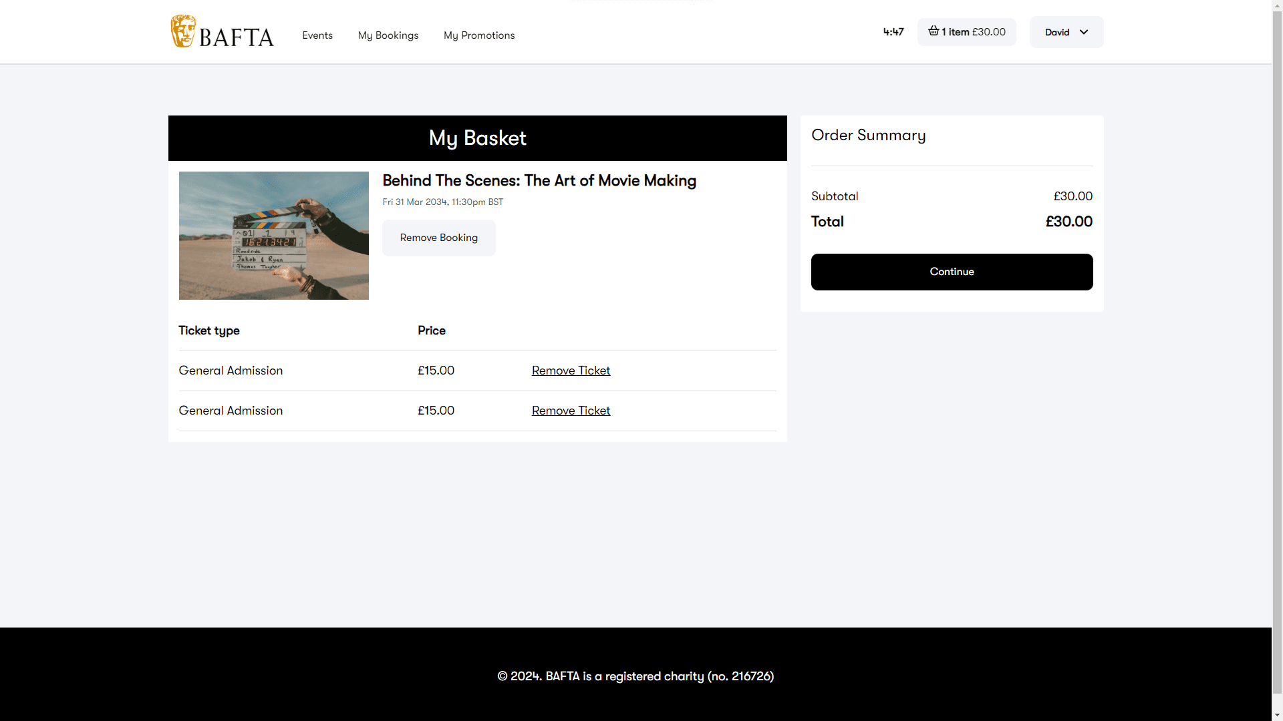The image size is (1283, 721).
Task: Click the BAFTA mask logo
Action: 183,31
